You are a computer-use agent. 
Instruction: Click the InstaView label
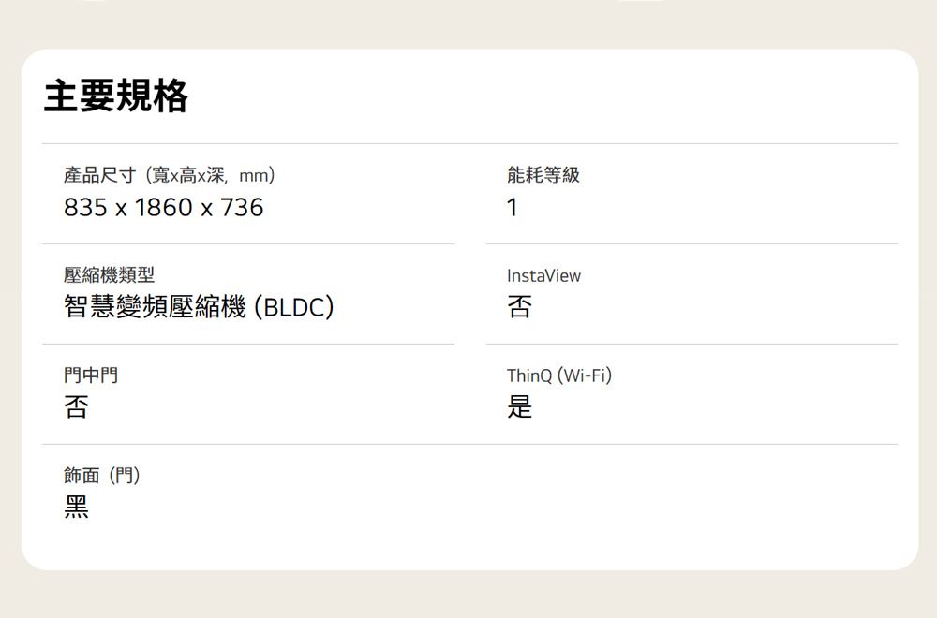[543, 275]
